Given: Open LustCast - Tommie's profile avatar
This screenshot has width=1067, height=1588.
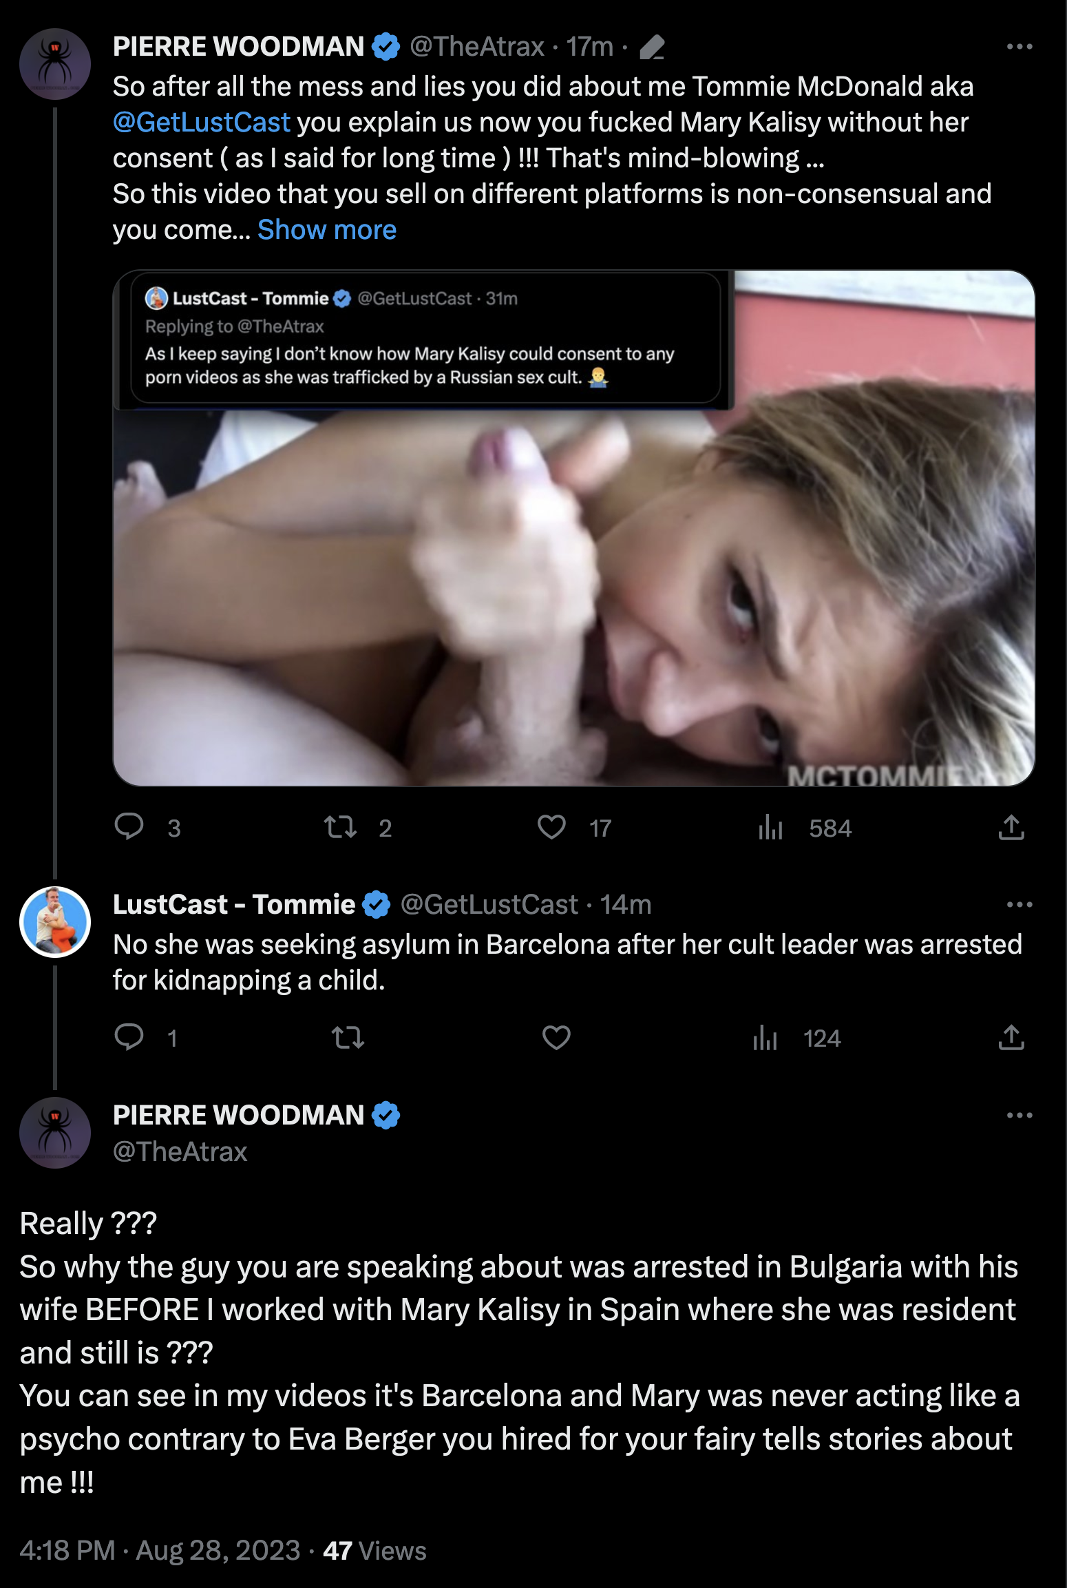Looking at the screenshot, I should click(x=55, y=921).
